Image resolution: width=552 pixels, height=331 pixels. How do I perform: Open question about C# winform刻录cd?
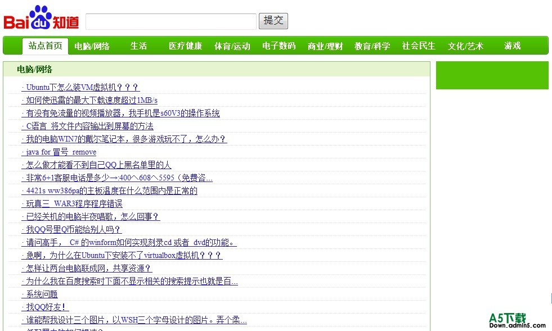(x=129, y=243)
